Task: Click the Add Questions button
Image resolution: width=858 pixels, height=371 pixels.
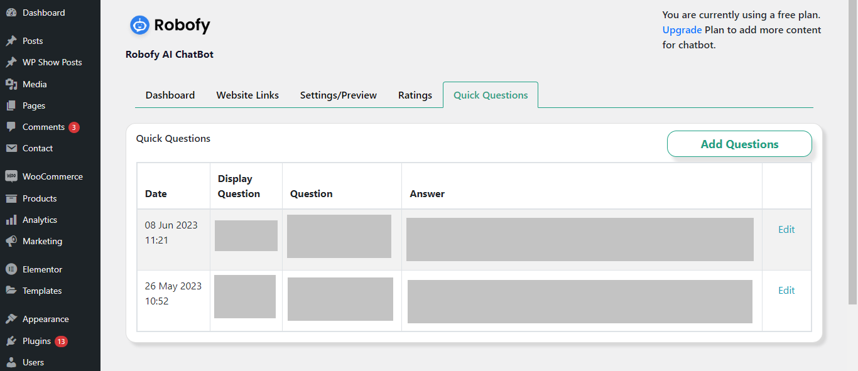Action: tap(739, 144)
